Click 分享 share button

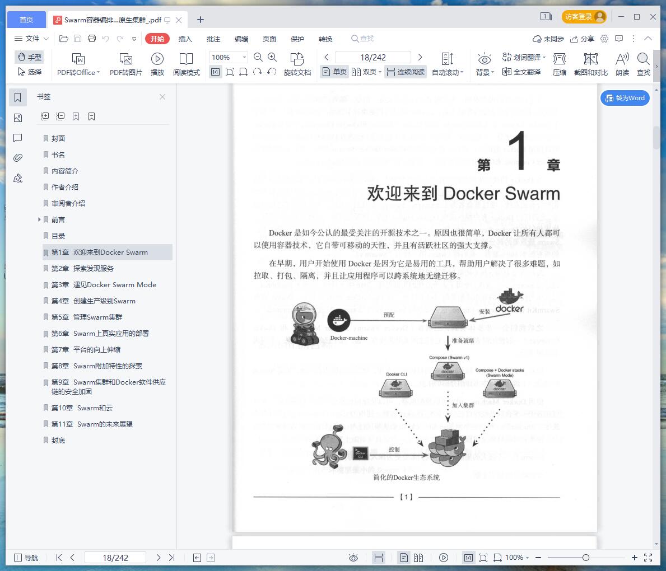[582, 39]
